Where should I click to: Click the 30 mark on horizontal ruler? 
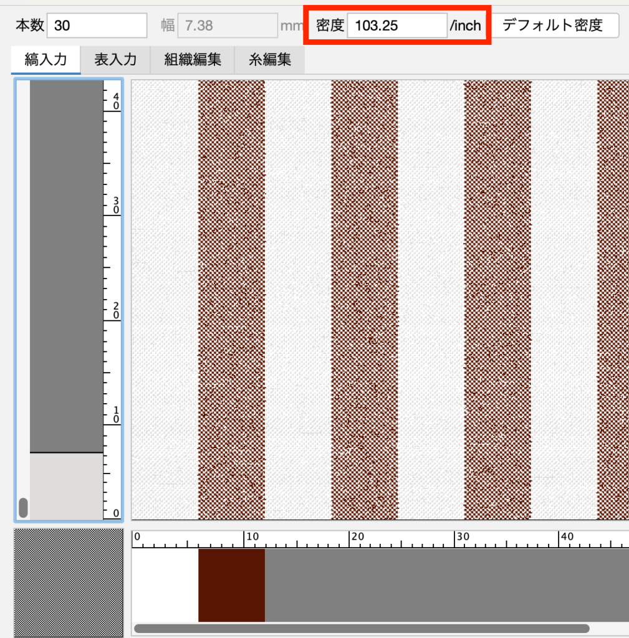tap(463, 536)
